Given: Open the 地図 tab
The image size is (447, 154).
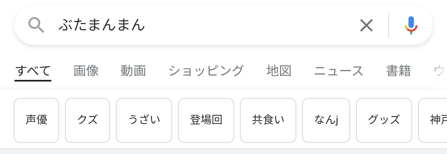Looking at the screenshot, I should pos(279,71).
